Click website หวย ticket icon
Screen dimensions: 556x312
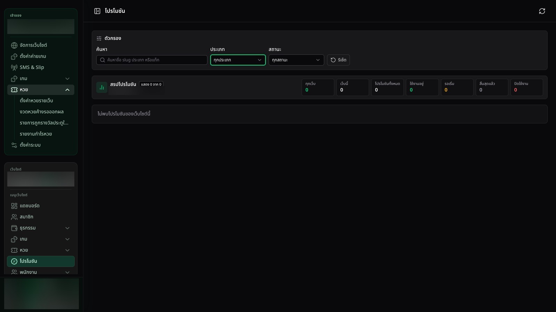[14, 250]
